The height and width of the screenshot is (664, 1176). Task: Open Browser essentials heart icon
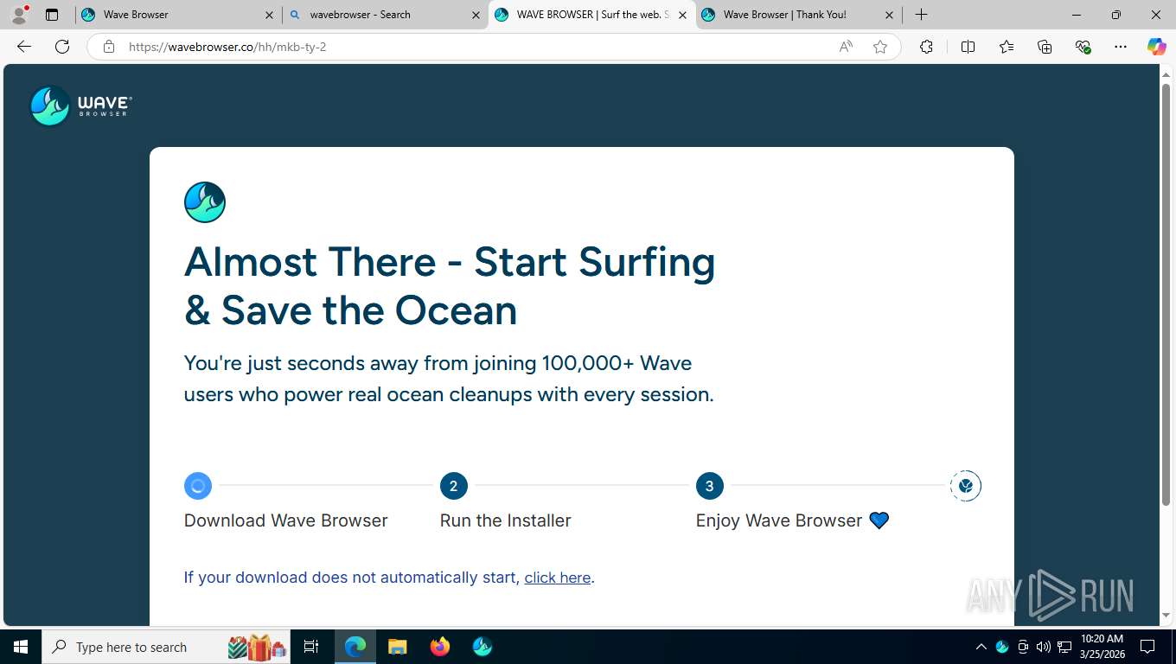[x=1083, y=47]
